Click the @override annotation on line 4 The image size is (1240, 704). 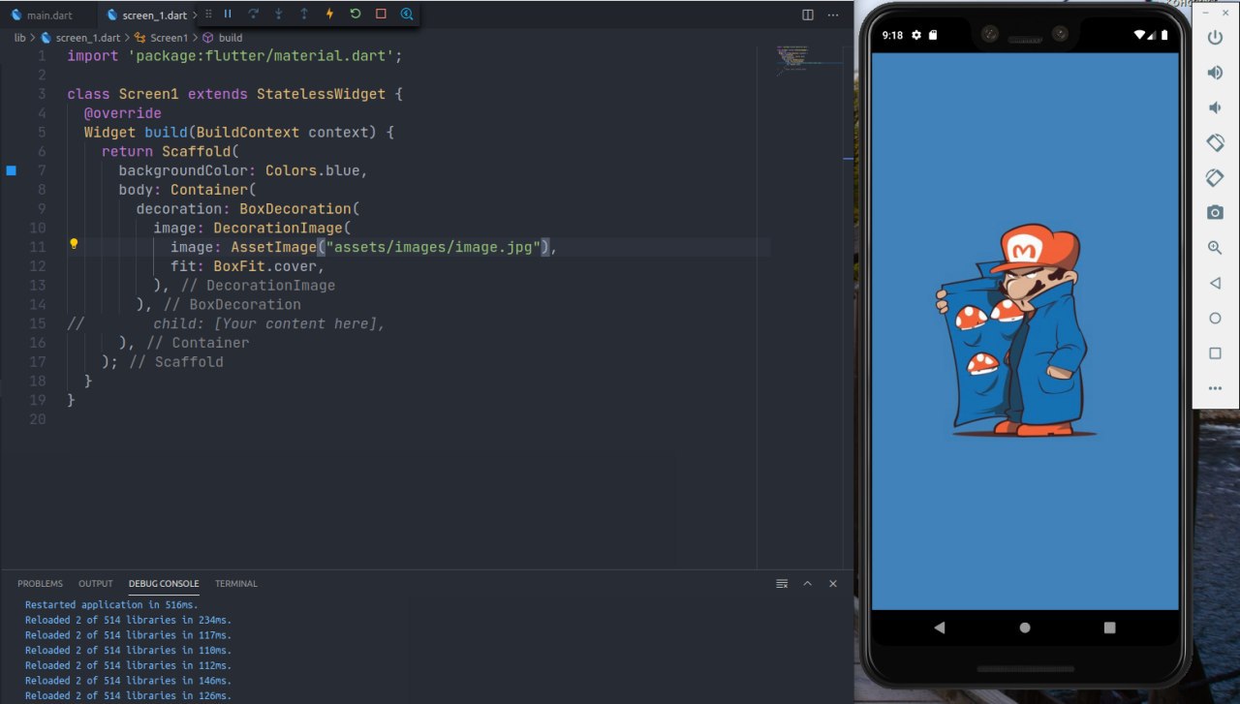(122, 113)
